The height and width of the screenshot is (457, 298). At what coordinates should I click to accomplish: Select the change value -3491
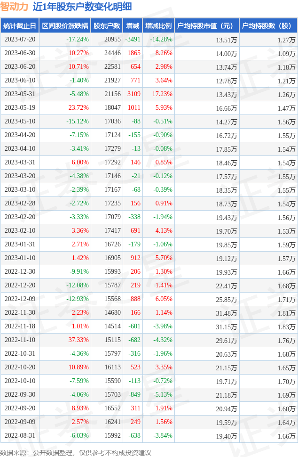tap(133, 40)
